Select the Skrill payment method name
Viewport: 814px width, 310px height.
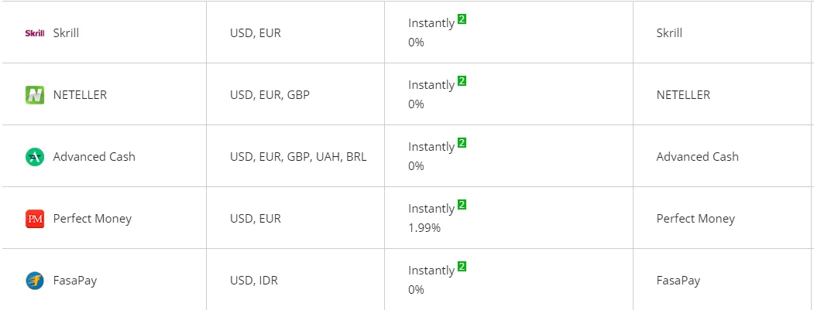[66, 33]
